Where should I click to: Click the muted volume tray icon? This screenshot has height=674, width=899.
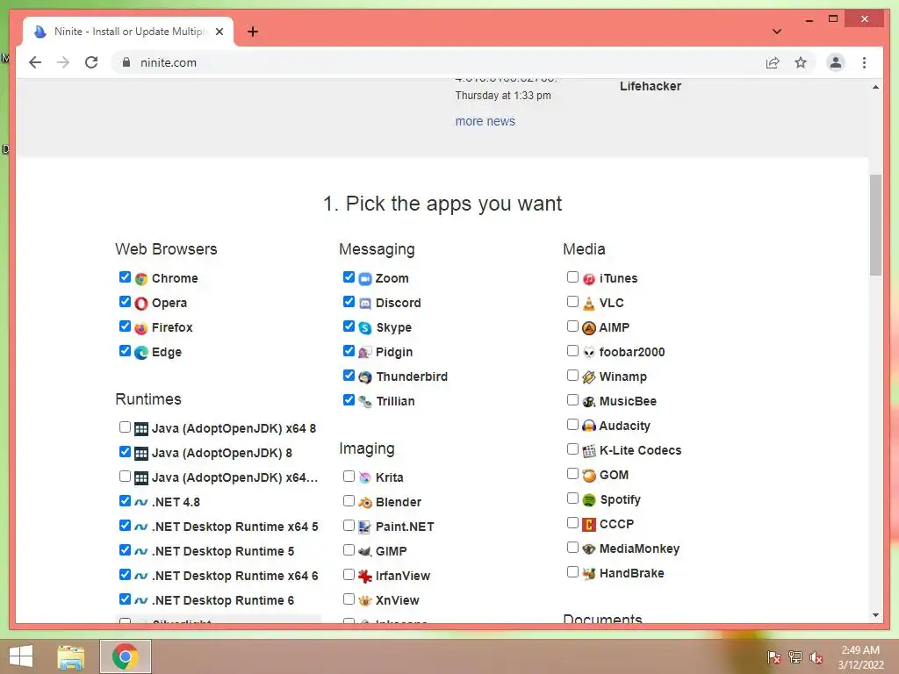coord(816,657)
